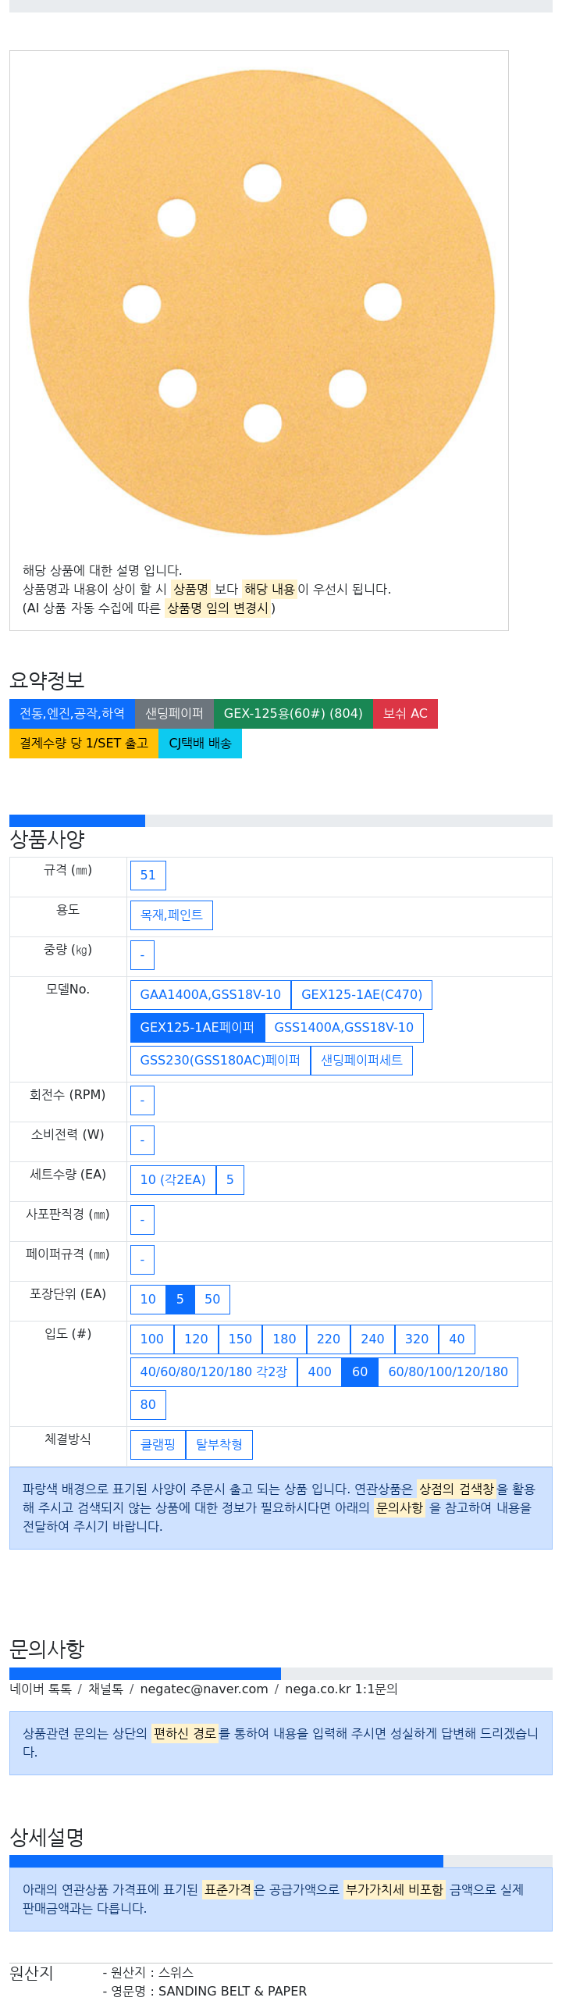Select the 전동,엔진,공작,하역 category tag
The image size is (562, 2001).
click(x=72, y=713)
